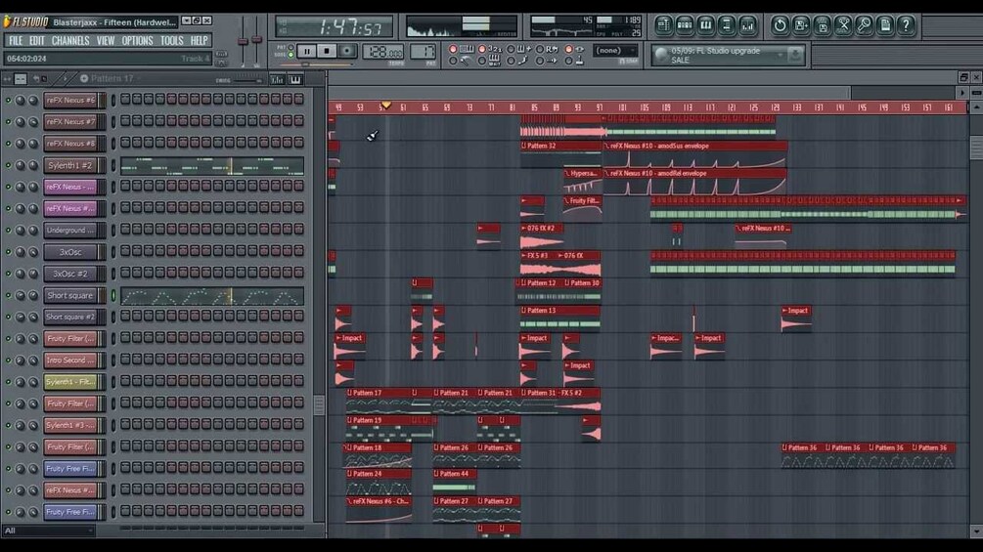
Task: Click the volume knob of Intro Second channel
Action: (x=32, y=361)
